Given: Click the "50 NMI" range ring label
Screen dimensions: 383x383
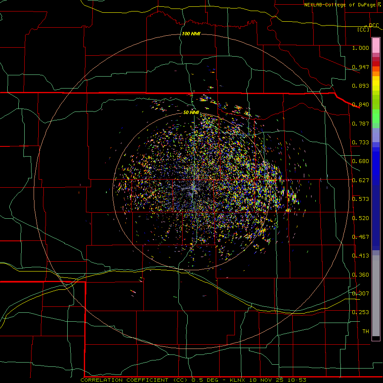Looking at the screenshot, I should coord(191,112).
